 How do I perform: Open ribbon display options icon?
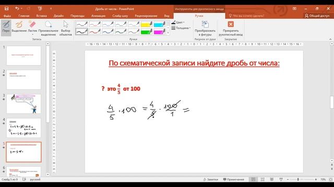(x=294, y=9)
